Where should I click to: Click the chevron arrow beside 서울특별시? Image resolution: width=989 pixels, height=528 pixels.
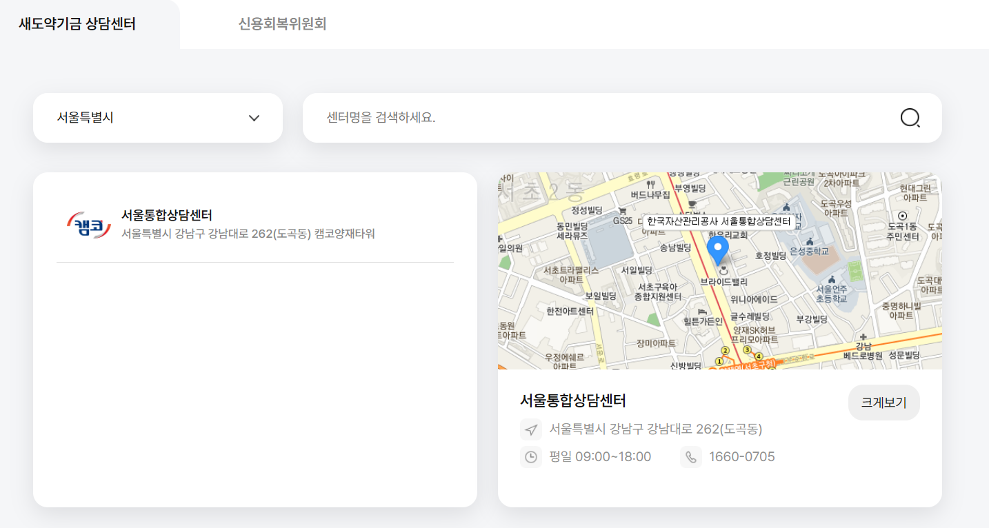click(x=254, y=118)
